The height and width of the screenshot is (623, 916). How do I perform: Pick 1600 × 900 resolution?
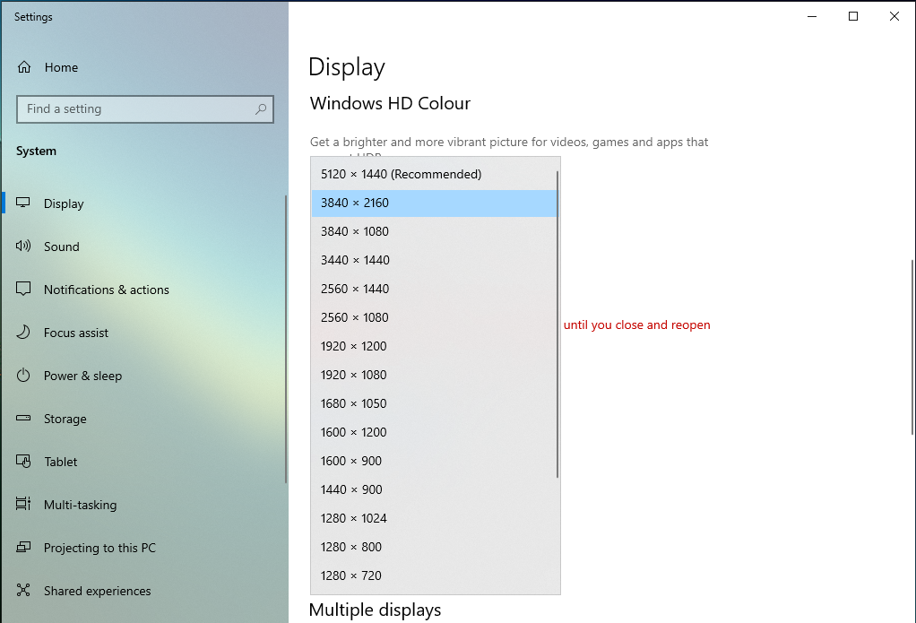tap(435, 461)
